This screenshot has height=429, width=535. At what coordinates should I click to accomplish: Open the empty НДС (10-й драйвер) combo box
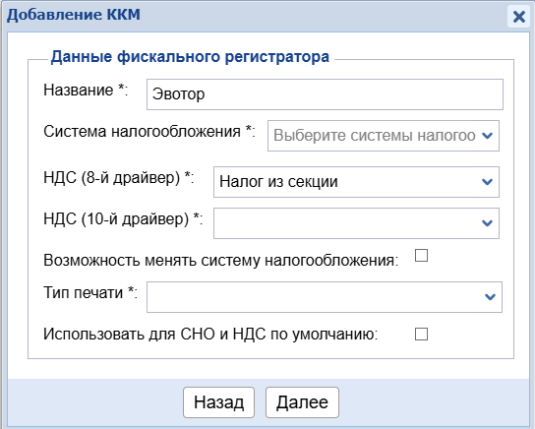tap(356, 223)
